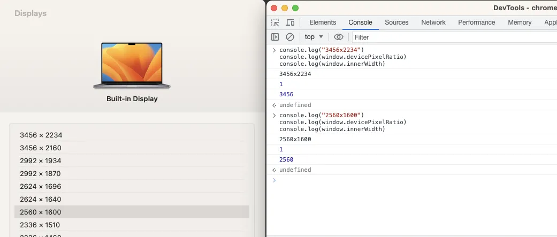Click the logged text 3456x2234

tap(295, 74)
